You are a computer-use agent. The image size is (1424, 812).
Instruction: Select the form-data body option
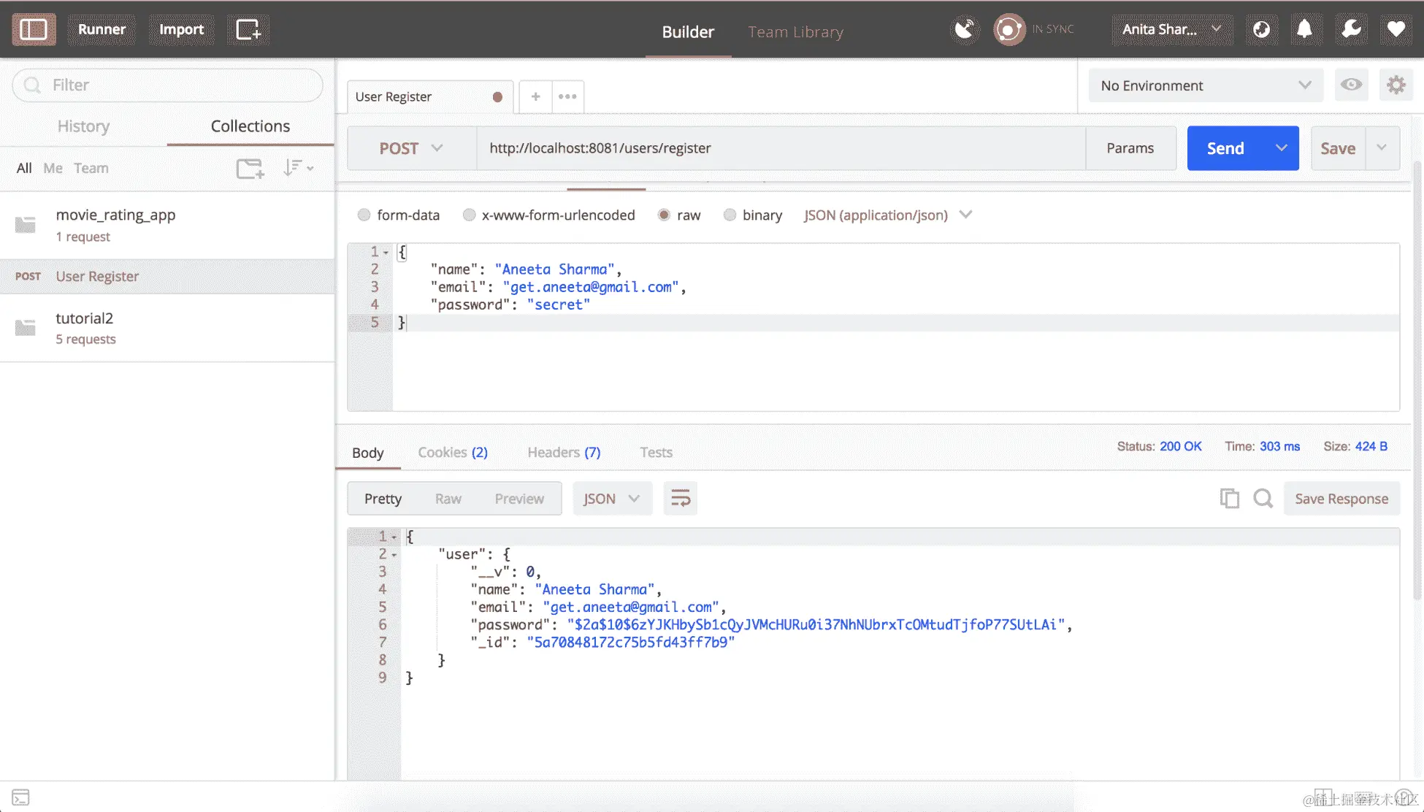click(364, 215)
